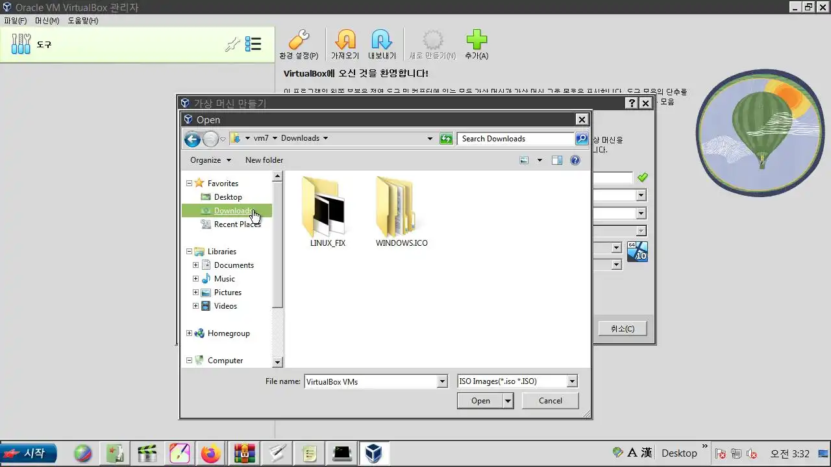Viewport: 831px width, 467px height.
Task: Click the search magnifier icon in Open dialog
Action: [582, 138]
